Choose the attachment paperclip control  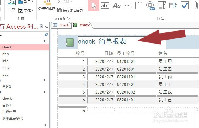[x=196, y=5]
